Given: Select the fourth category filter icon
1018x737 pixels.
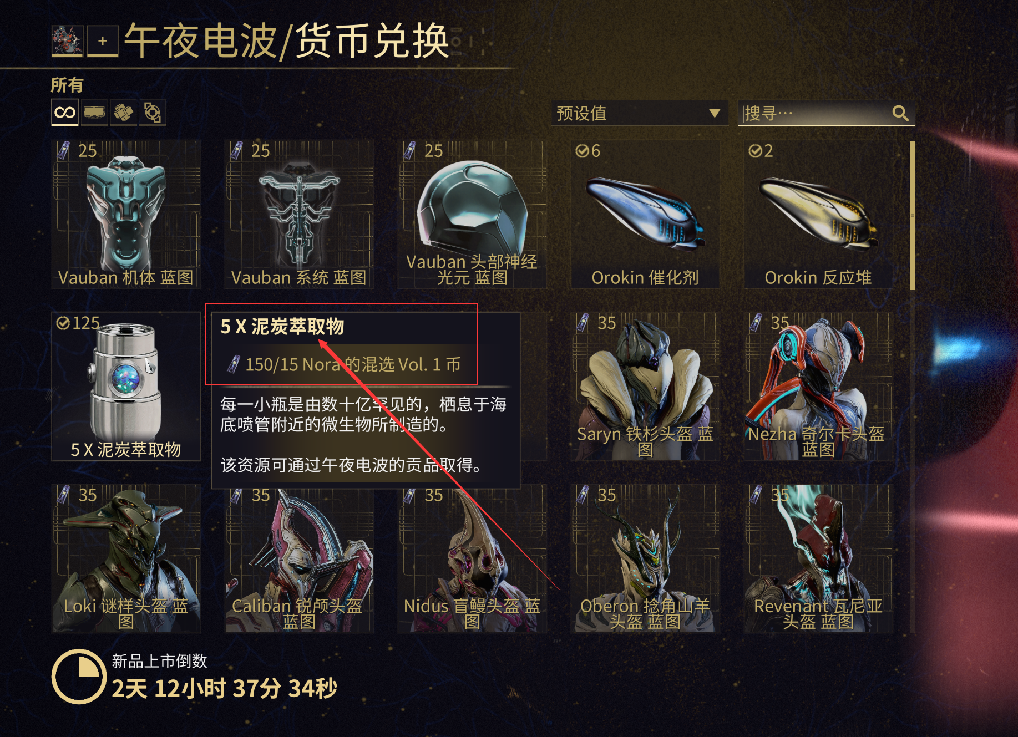Looking at the screenshot, I should click(152, 113).
